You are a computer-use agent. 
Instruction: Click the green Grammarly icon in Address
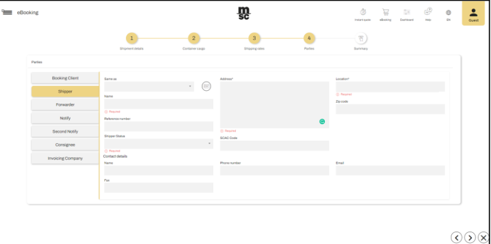322,122
